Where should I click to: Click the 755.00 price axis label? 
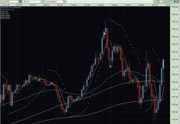[175, 112]
